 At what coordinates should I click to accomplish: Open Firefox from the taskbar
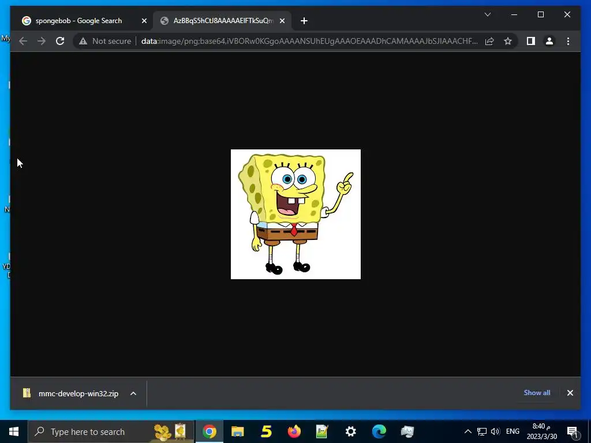(294, 431)
